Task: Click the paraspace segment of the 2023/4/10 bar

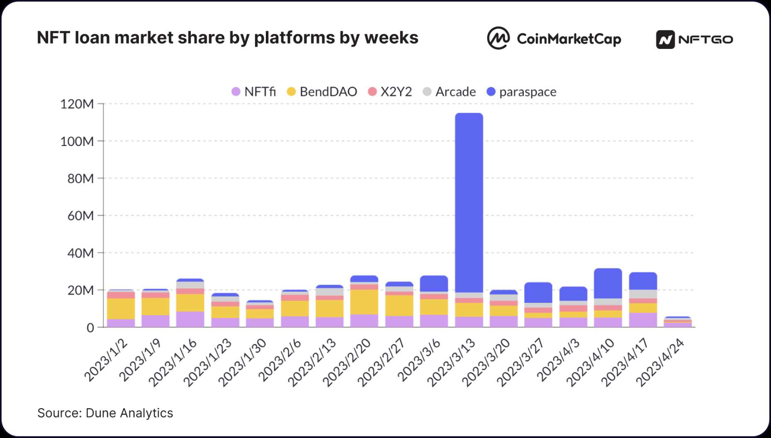Action: (x=608, y=283)
